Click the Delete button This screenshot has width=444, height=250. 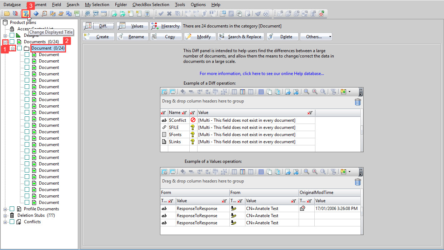pos(282,36)
